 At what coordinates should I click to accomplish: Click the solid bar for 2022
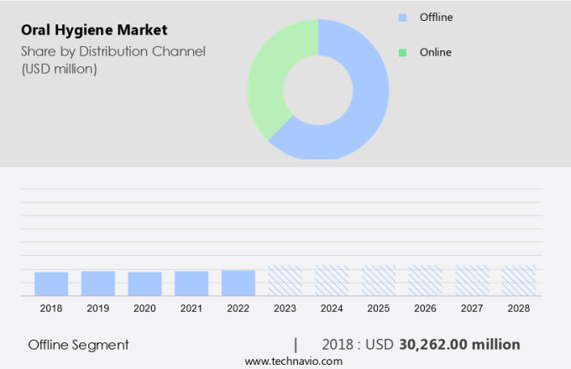238,283
